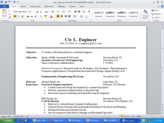
Task: Apply a bulleted list
Action: [x=58, y=12]
